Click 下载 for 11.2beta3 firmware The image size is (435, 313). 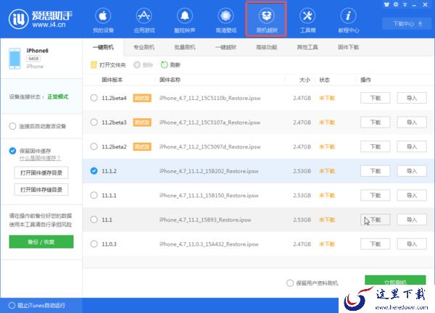click(x=376, y=122)
